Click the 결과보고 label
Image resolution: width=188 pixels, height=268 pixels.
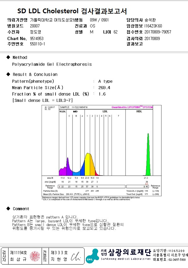135,44
